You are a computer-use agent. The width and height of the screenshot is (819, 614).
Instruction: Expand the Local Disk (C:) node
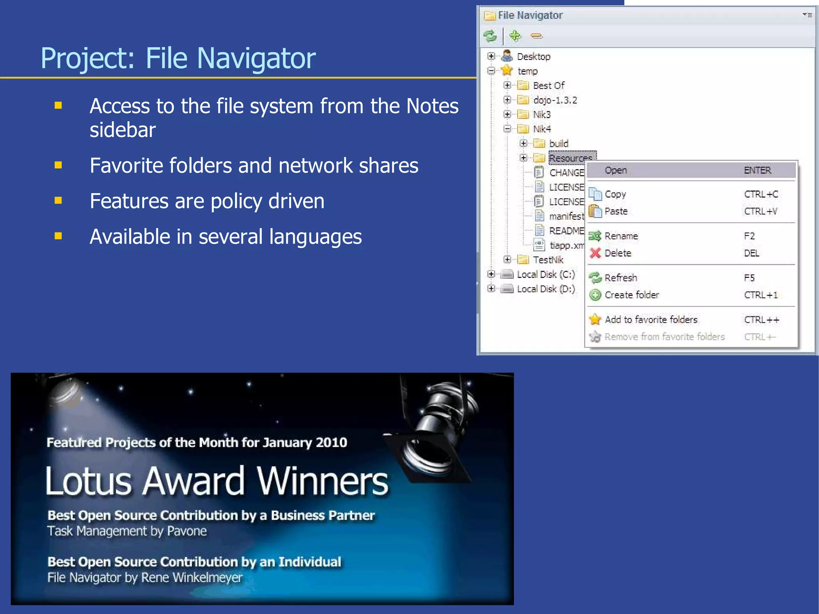pos(491,274)
